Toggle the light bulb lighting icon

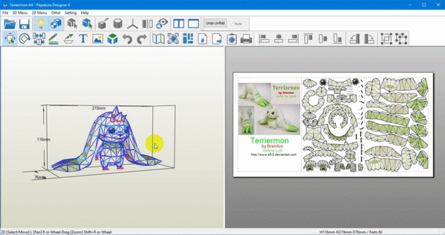(x=41, y=24)
